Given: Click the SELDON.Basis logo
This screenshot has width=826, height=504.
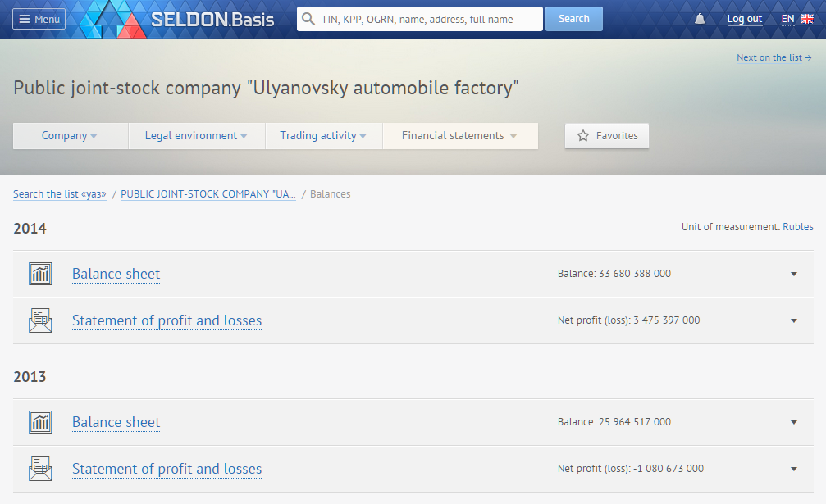Looking at the screenshot, I should coord(176,19).
